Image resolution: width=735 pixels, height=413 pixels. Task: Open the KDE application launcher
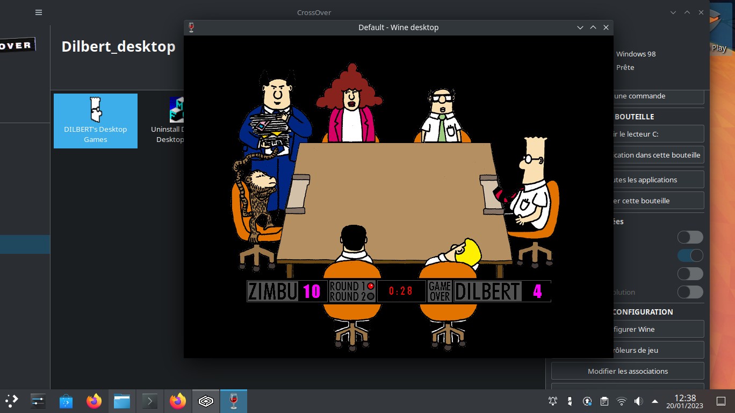pos(12,401)
